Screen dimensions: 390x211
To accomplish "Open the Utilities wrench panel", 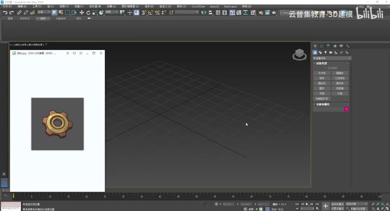I will (348, 46).
